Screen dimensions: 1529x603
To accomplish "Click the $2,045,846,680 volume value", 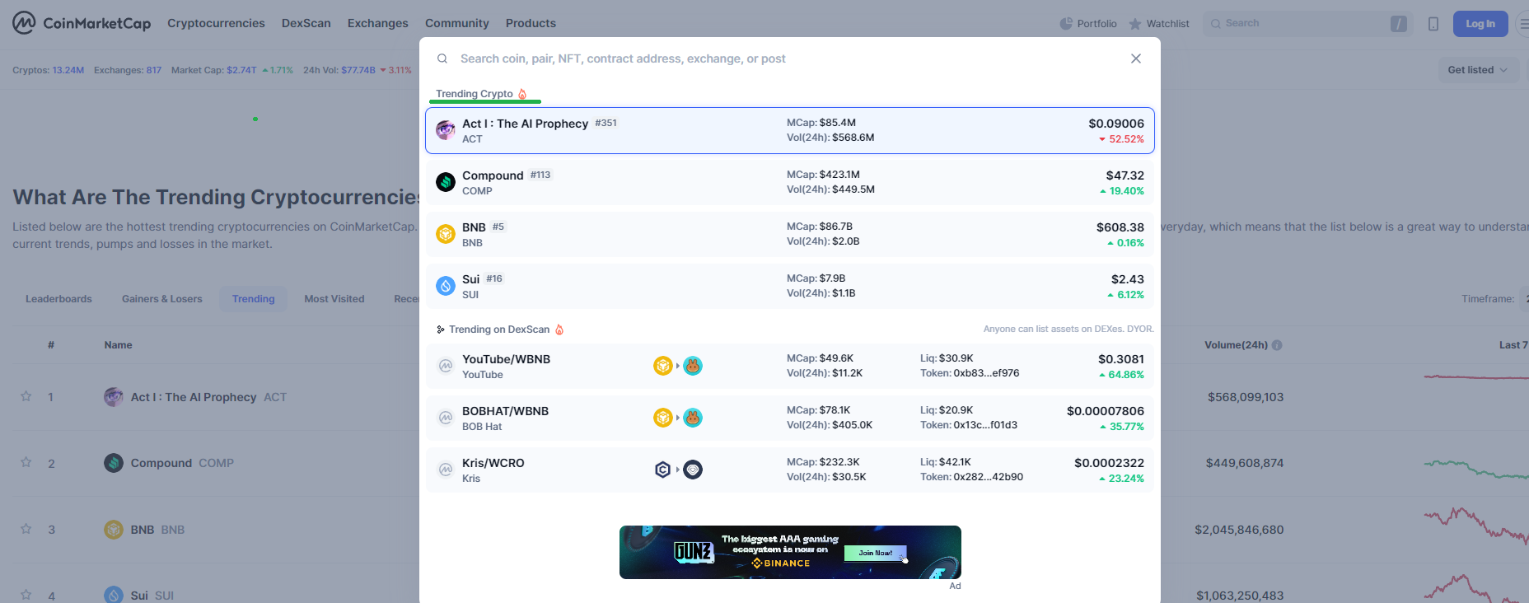I will point(1239,530).
